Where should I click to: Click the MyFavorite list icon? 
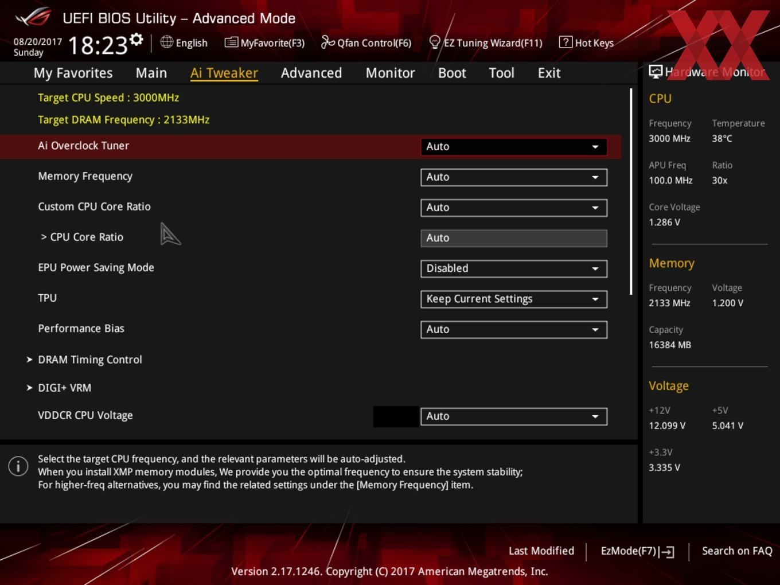(x=231, y=42)
